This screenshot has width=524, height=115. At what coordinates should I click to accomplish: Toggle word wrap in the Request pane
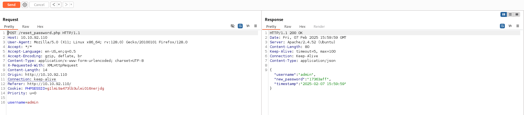click(x=240, y=26)
